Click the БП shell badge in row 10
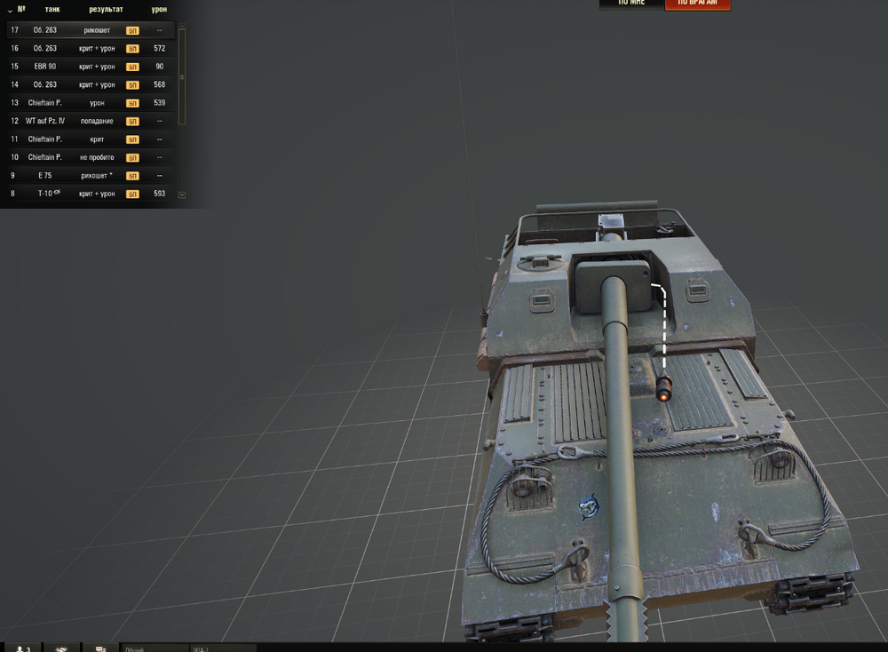This screenshot has height=652, width=888. [x=132, y=157]
